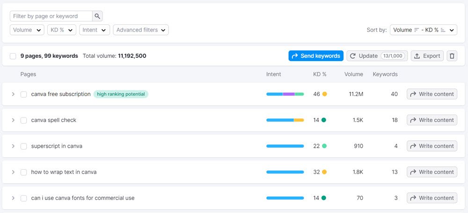
Task: Tick the superscript in canva checkbox
Action: pos(23,146)
